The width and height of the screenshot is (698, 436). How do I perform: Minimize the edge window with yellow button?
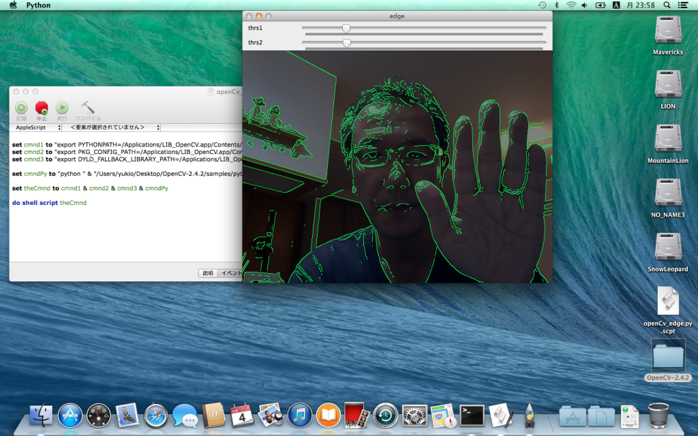pos(258,16)
